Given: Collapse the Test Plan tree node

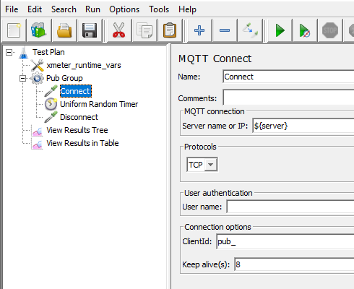Looking at the screenshot, I should (x=9, y=52).
